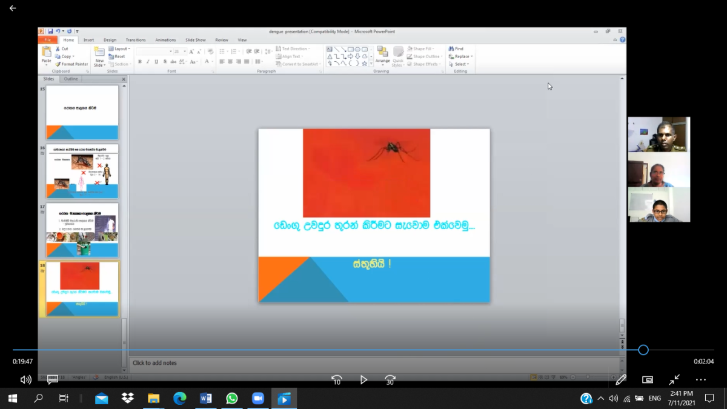Reset the slide layout
The height and width of the screenshot is (409, 727).
tap(118, 56)
